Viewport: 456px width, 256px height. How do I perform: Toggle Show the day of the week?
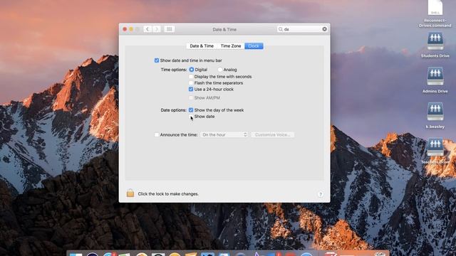point(191,110)
